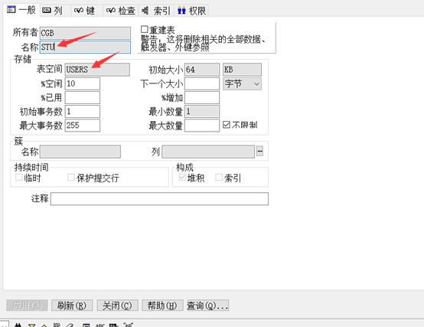Click the 刷新(R) button
This screenshot has width=424, height=327.
(x=72, y=306)
